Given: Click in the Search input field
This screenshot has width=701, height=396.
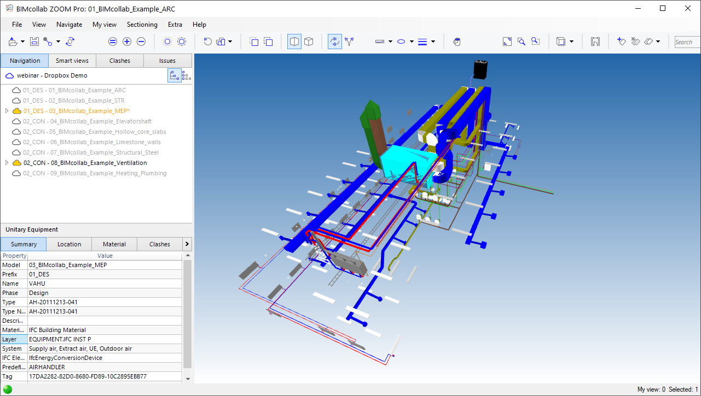Looking at the screenshot, I should pyautogui.click(x=686, y=42).
